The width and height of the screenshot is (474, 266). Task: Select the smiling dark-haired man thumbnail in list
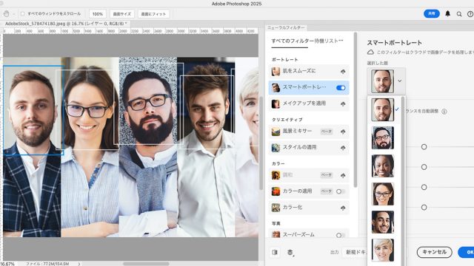(383, 222)
